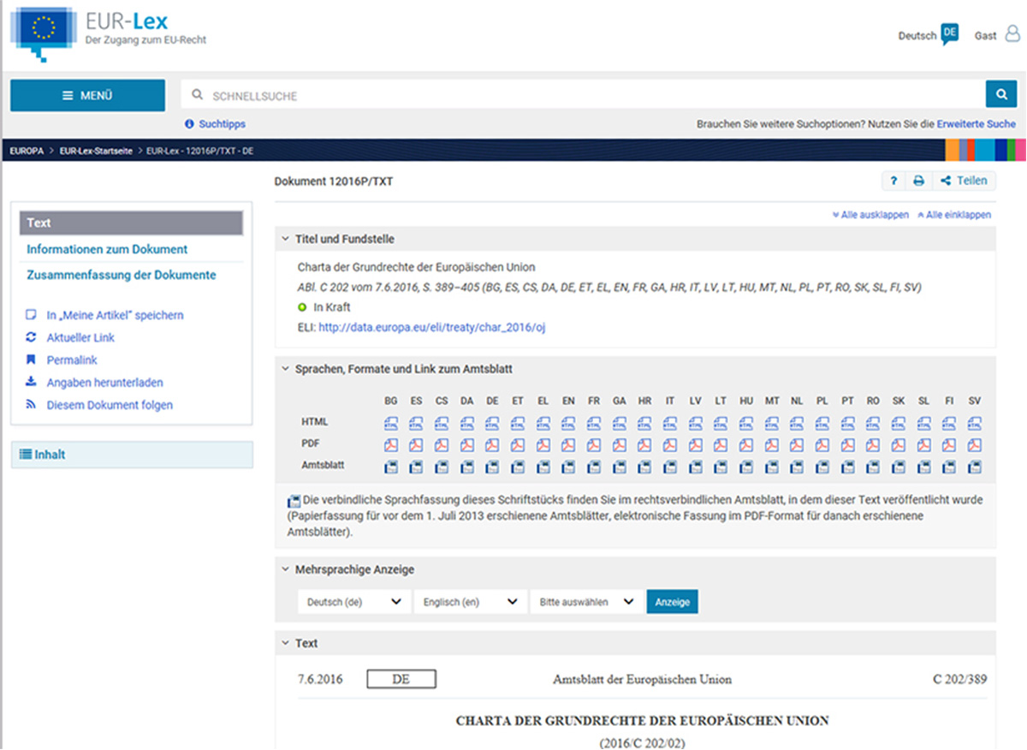Viewport: 1027px width, 750px height.
Task: Open Amtsblatt in NL language
Action: pos(797,467)
